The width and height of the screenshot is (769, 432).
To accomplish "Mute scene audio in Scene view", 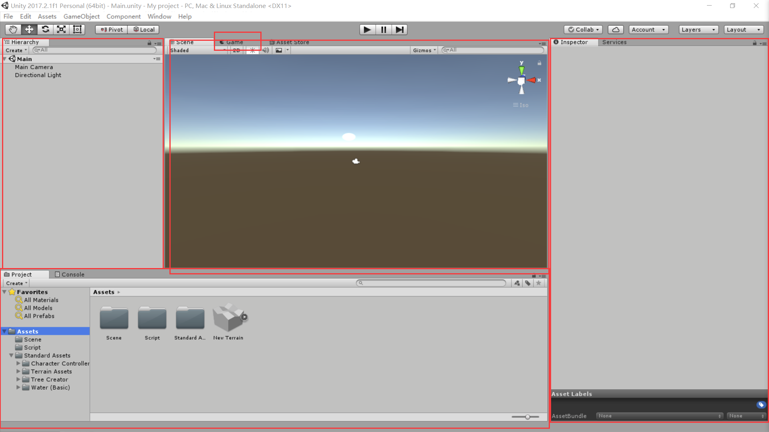I will click(x=266, y=50).
